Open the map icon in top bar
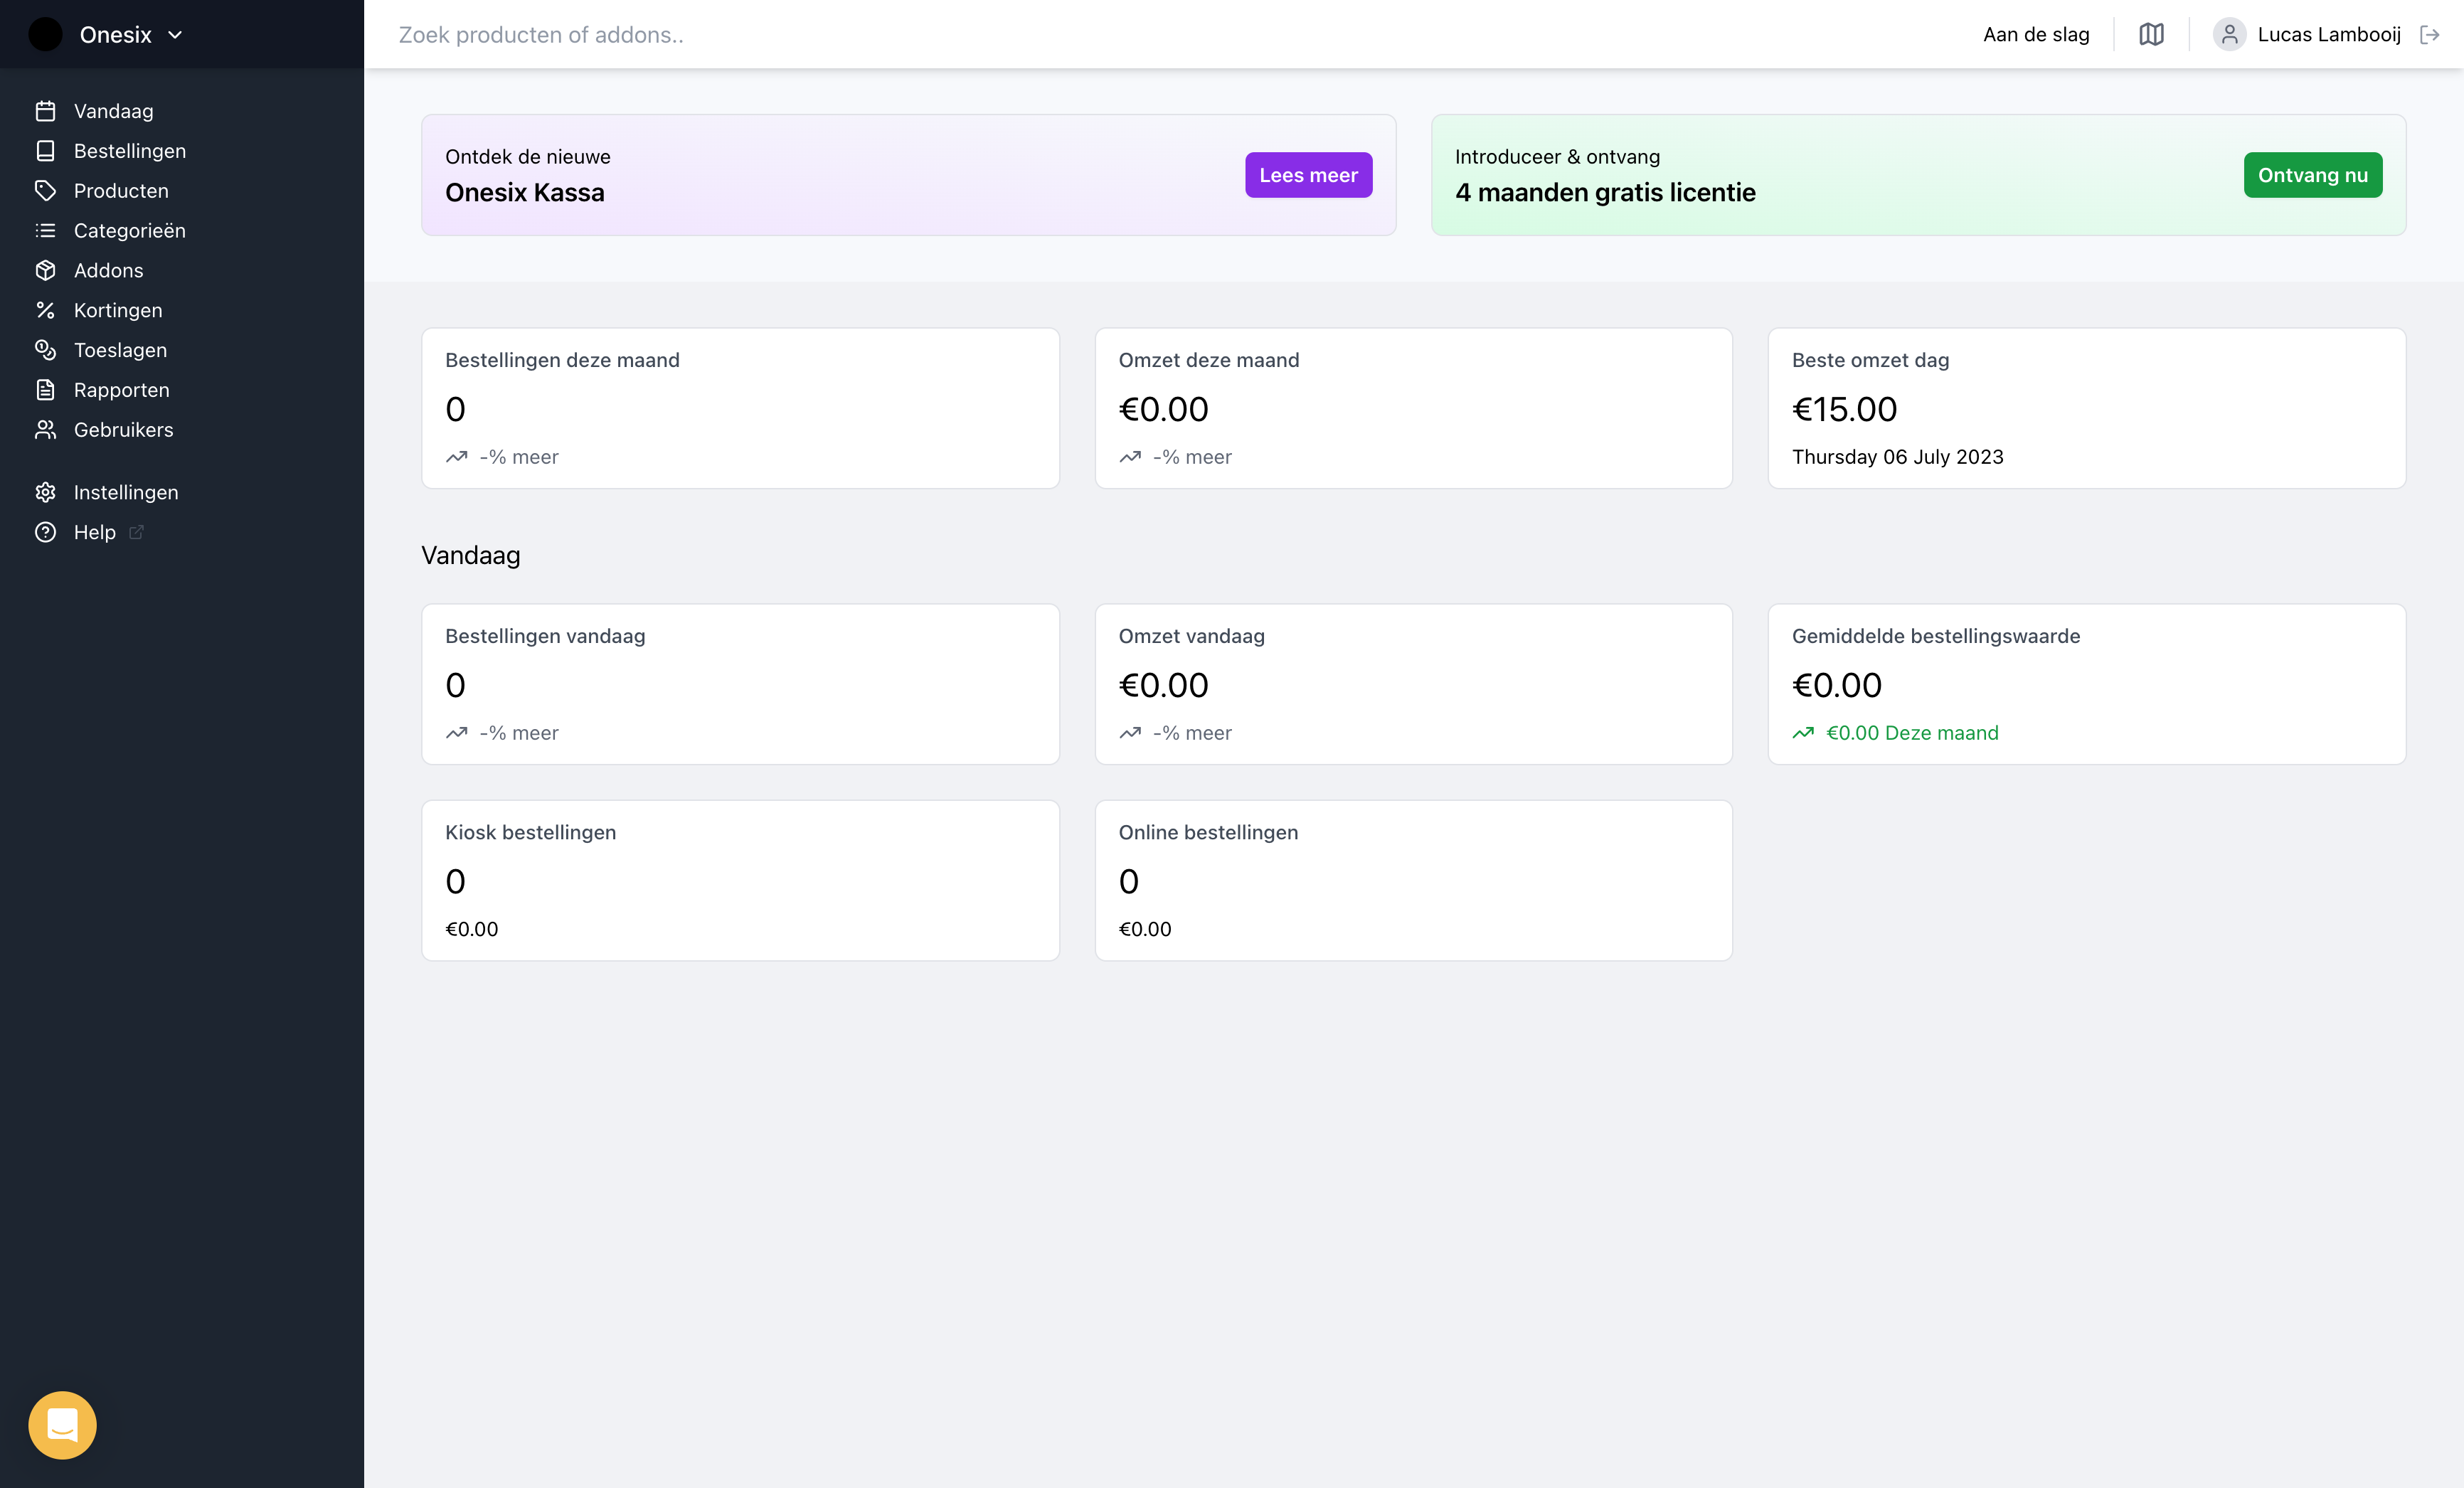The width and height of the screenshot is (2464, 1488). (2151, 35)
